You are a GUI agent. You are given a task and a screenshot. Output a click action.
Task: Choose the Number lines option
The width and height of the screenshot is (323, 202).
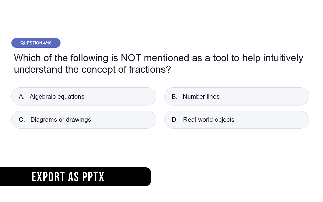click(x=236, y=96)
